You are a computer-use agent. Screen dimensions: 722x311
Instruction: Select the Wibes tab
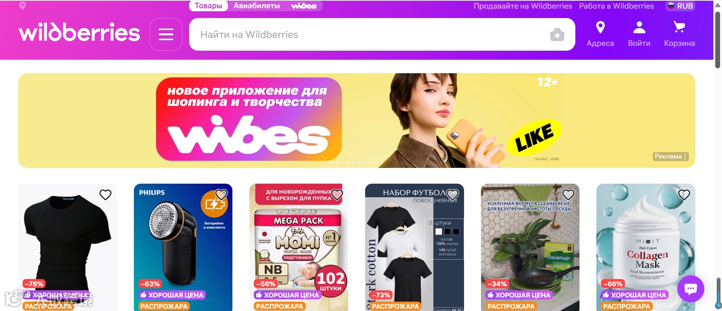pyautogui.click(x=304, y=6)
